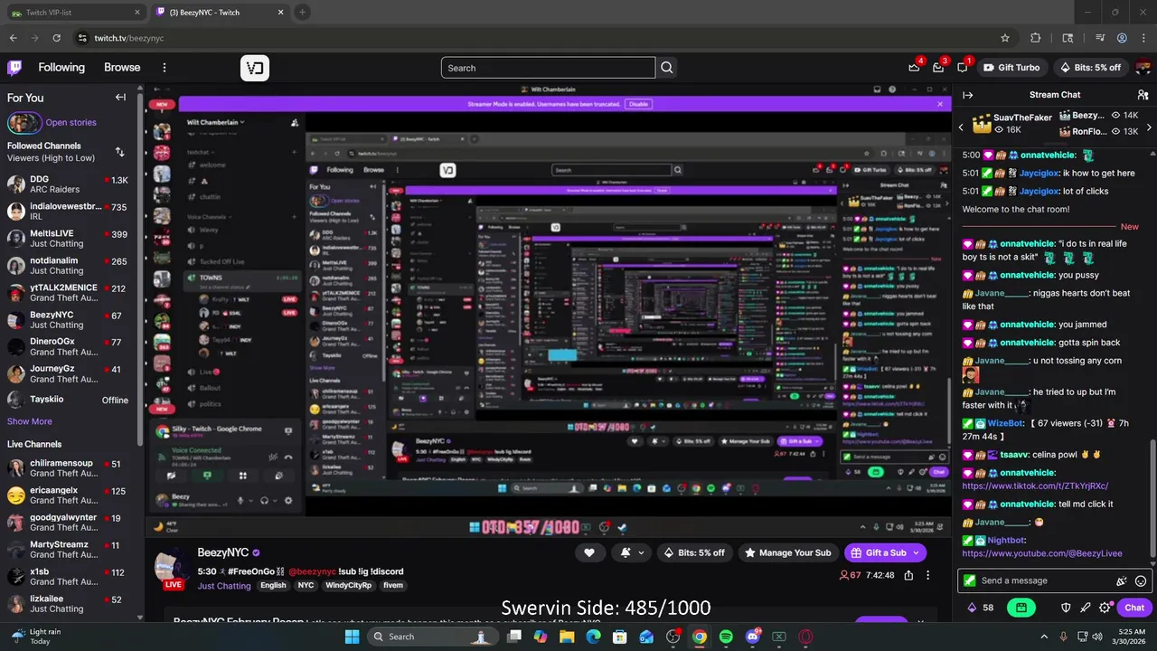Viewport: 1157px width, 651px height.
Task: Click the channel points balance 58
Action: pyautogui.click(x=981, y=608)
